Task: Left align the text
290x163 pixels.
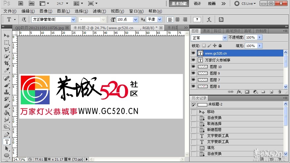Action: pyautogui.click(x=170, y=19)
